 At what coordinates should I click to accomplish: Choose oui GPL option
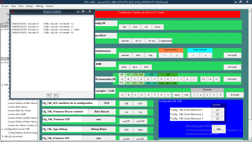[126, 139]
